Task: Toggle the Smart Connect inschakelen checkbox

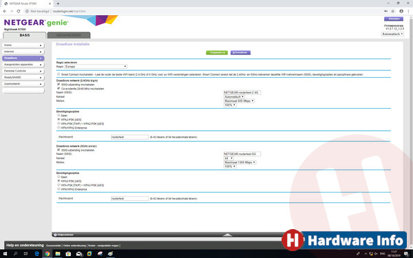Action: point(59,74)
